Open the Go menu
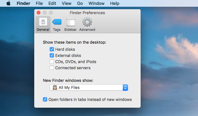198x116 pixels. click(x=80, y=3)
